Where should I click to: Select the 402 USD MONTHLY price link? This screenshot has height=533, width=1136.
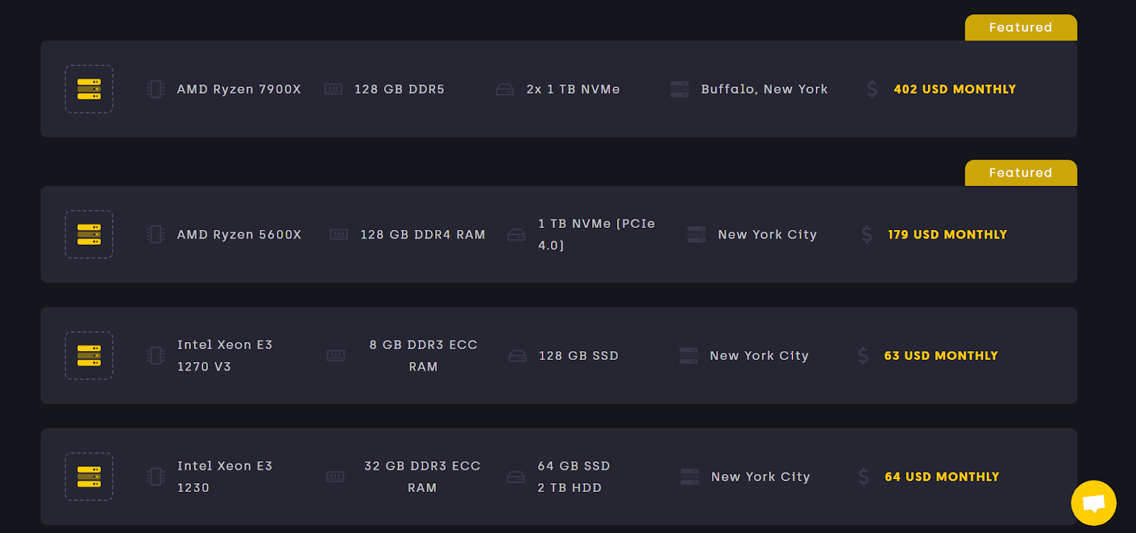pos(954,89)
